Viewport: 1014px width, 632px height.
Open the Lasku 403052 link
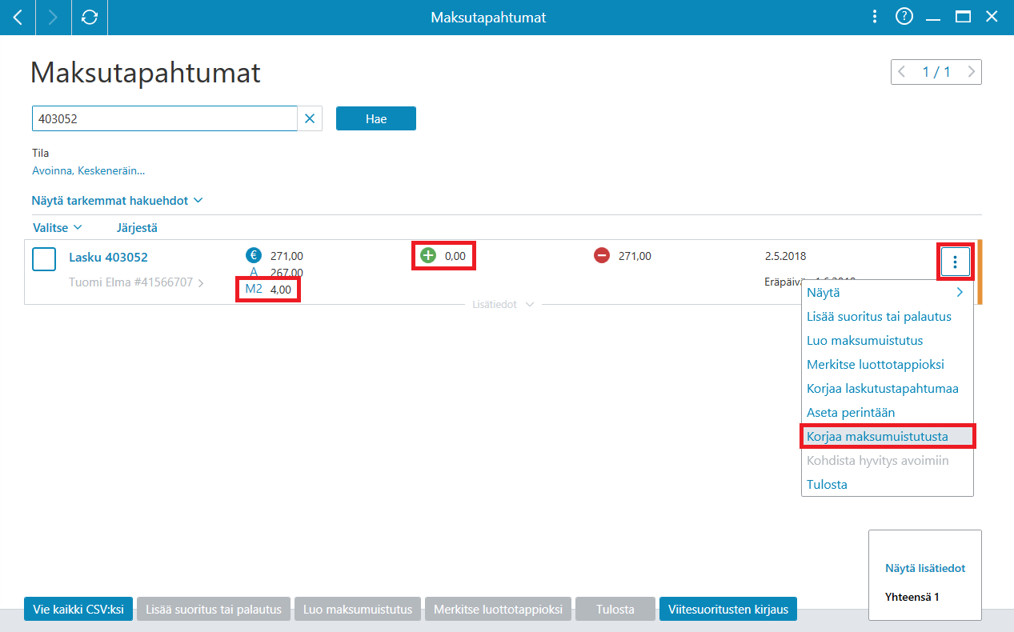pos(108,258)
